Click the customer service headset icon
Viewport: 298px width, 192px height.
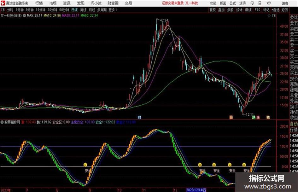pos(252,3)
